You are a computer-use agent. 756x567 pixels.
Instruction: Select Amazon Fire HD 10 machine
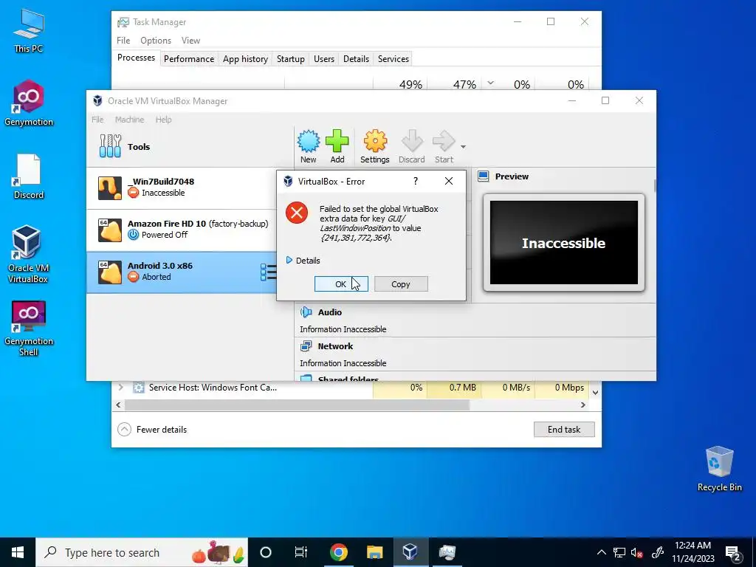click(x=182, y=230)
